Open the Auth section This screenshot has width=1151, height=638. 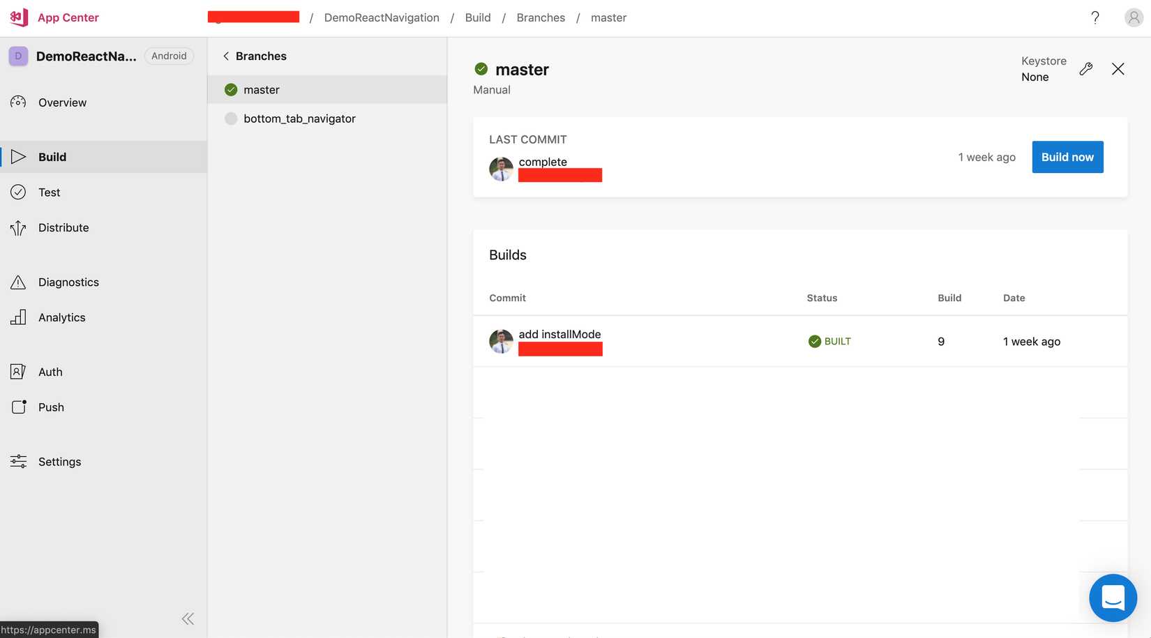[x=103, y=372]
